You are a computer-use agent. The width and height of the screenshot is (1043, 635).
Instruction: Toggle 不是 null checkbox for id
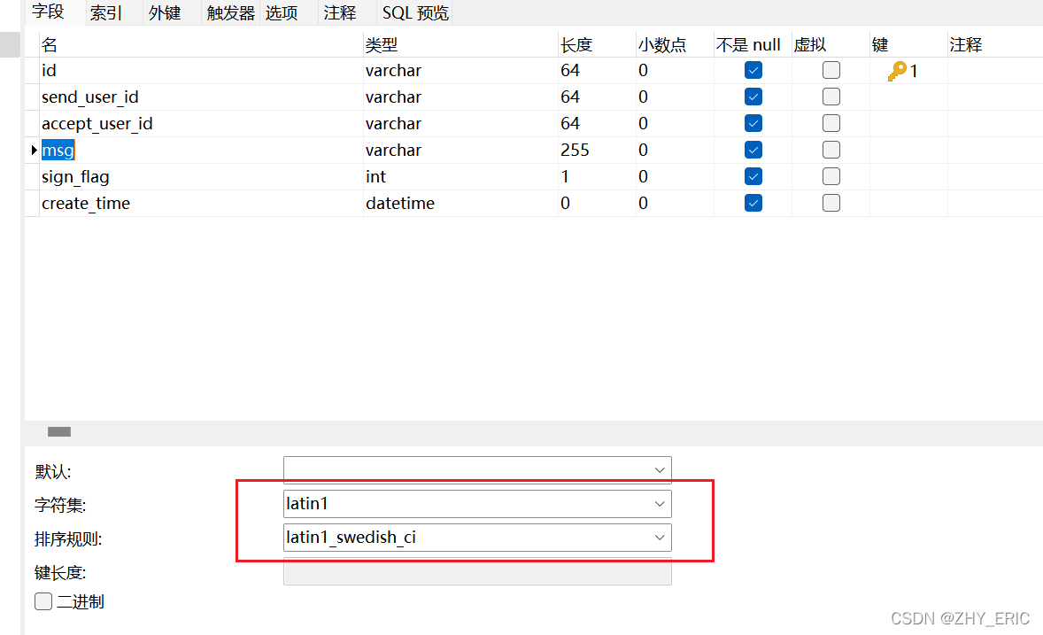click(753, 70)
